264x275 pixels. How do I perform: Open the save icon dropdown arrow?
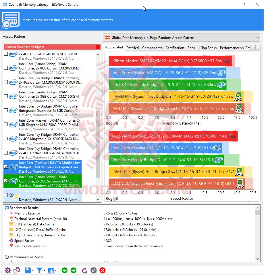point(33,270)
